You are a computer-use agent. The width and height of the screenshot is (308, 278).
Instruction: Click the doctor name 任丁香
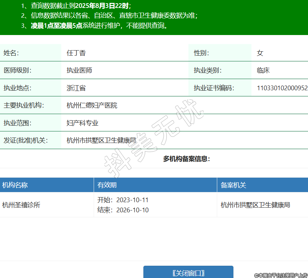coord(76,53)
